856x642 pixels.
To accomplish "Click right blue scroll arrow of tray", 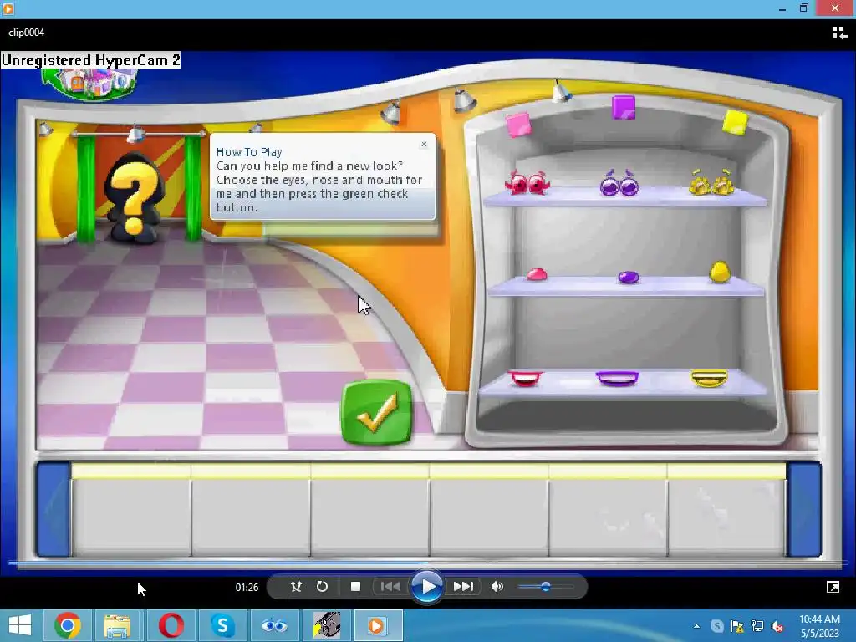I will coord(803,509).
